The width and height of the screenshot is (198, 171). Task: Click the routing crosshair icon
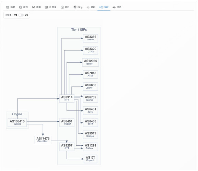pyautogui.click(x=88, y=7)
